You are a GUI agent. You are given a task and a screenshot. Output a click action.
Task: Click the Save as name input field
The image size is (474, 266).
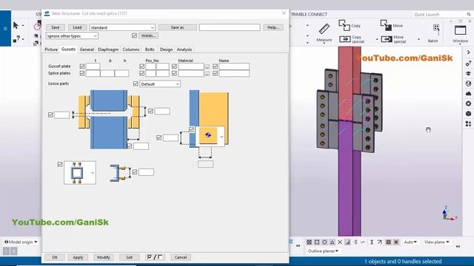point(230,27)
